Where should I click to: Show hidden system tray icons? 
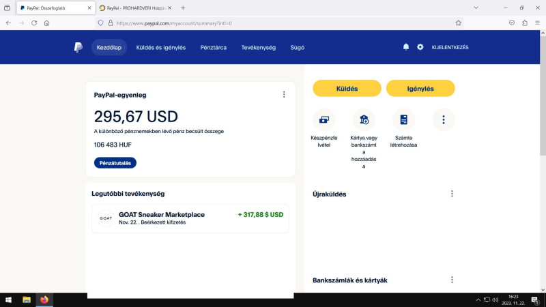[478, 299]
